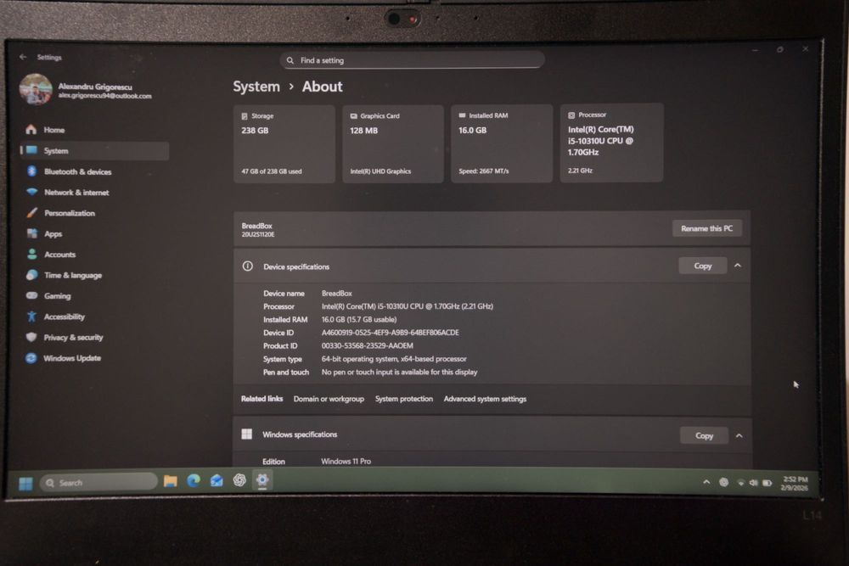The image size is (849, 566).
Task: Click the Gaming controller icon
Action: 32,295
